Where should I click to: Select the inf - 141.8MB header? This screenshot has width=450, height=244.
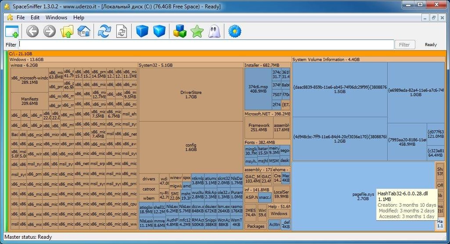tap(258, 190)
